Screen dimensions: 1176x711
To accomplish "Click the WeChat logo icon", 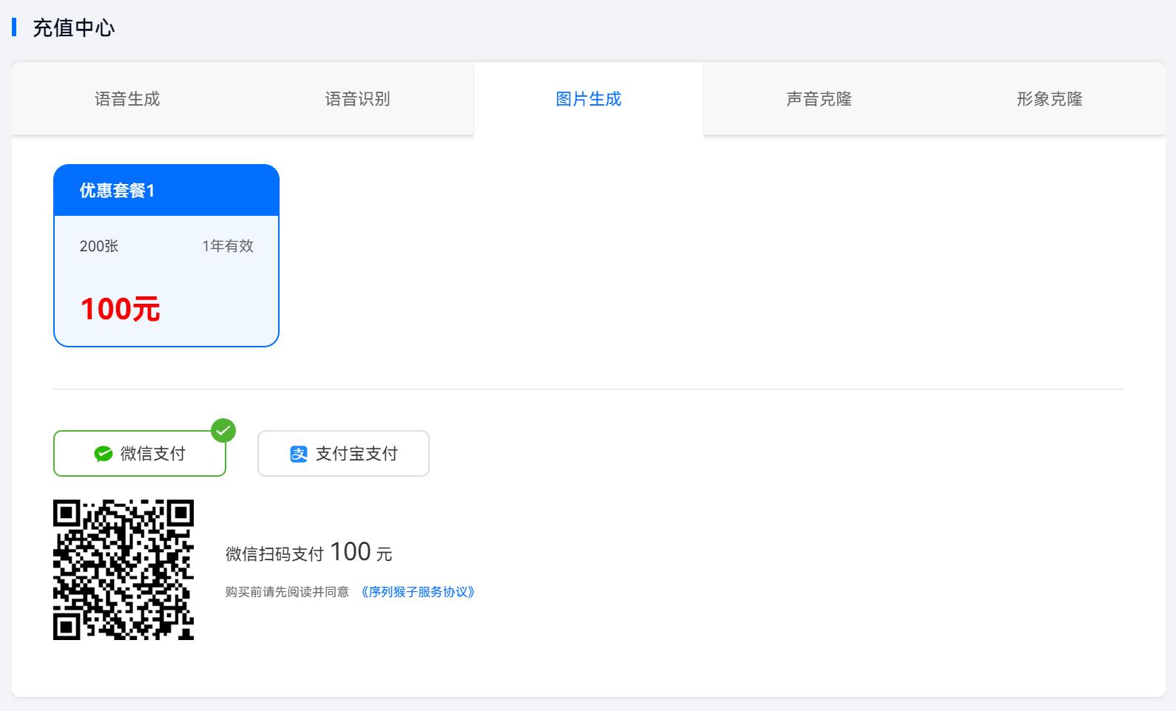I will [104, 454].
